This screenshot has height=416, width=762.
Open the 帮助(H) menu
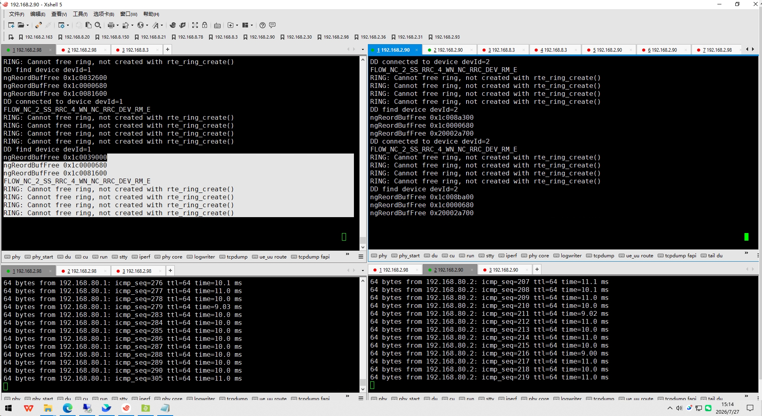(x=151, y=14)
